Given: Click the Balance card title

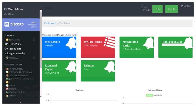Looking at the screenshot, I should (x=89, y=66).
